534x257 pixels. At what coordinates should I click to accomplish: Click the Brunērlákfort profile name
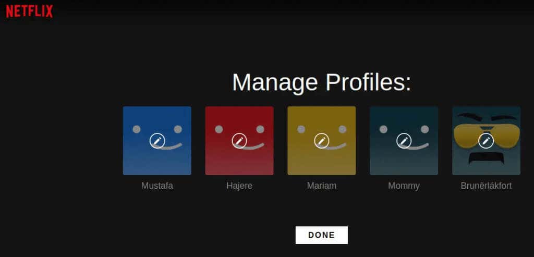(x=486, y=186)
